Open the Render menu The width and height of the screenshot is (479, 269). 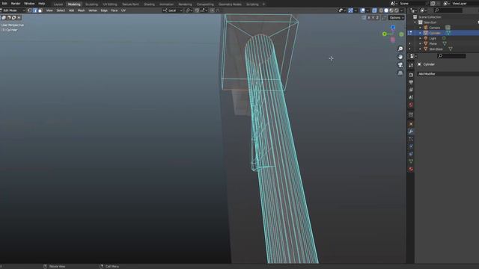point(16,4)
